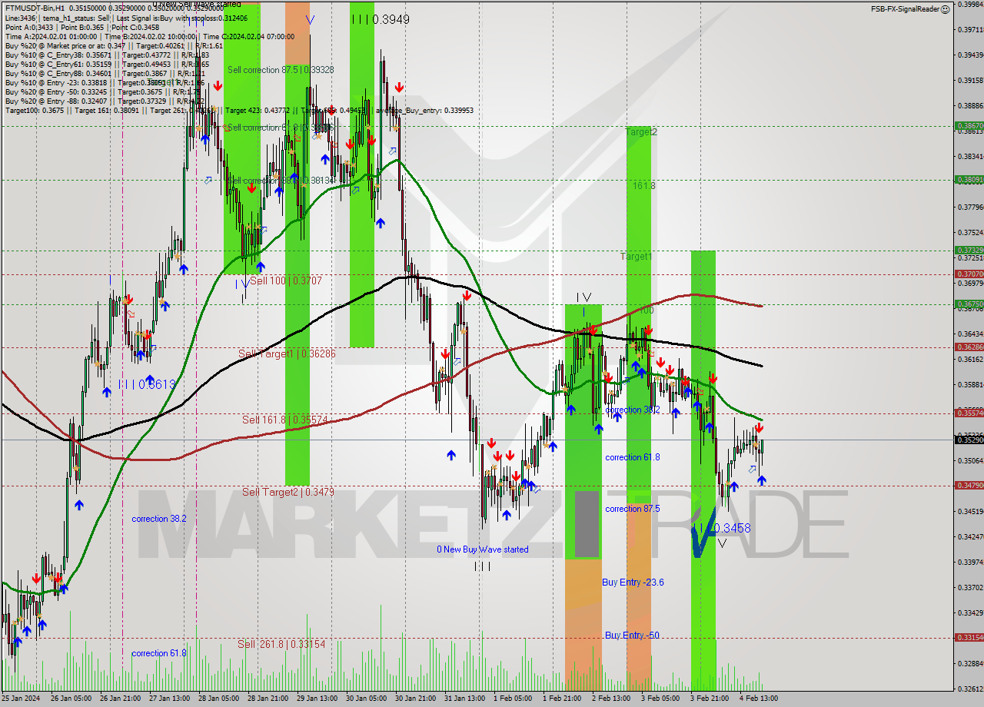The height and width of the screenshot is (707, 984).
Task: Click the 'Sell 261.8 | 0.33154' label
Action: pos(281,644)
